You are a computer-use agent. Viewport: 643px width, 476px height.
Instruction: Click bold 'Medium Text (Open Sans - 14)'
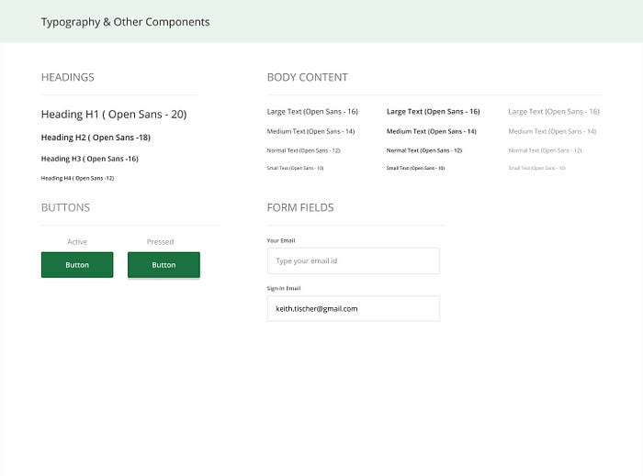pyautogui.click(x=432, y=131)
